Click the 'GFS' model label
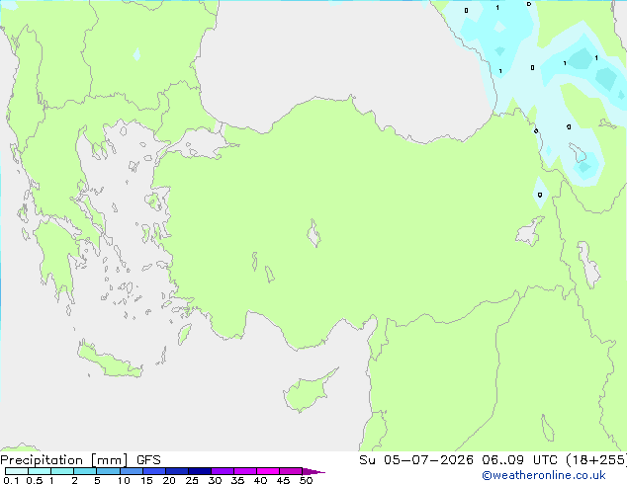Screen dimensions: 627x484 (148, 460)
